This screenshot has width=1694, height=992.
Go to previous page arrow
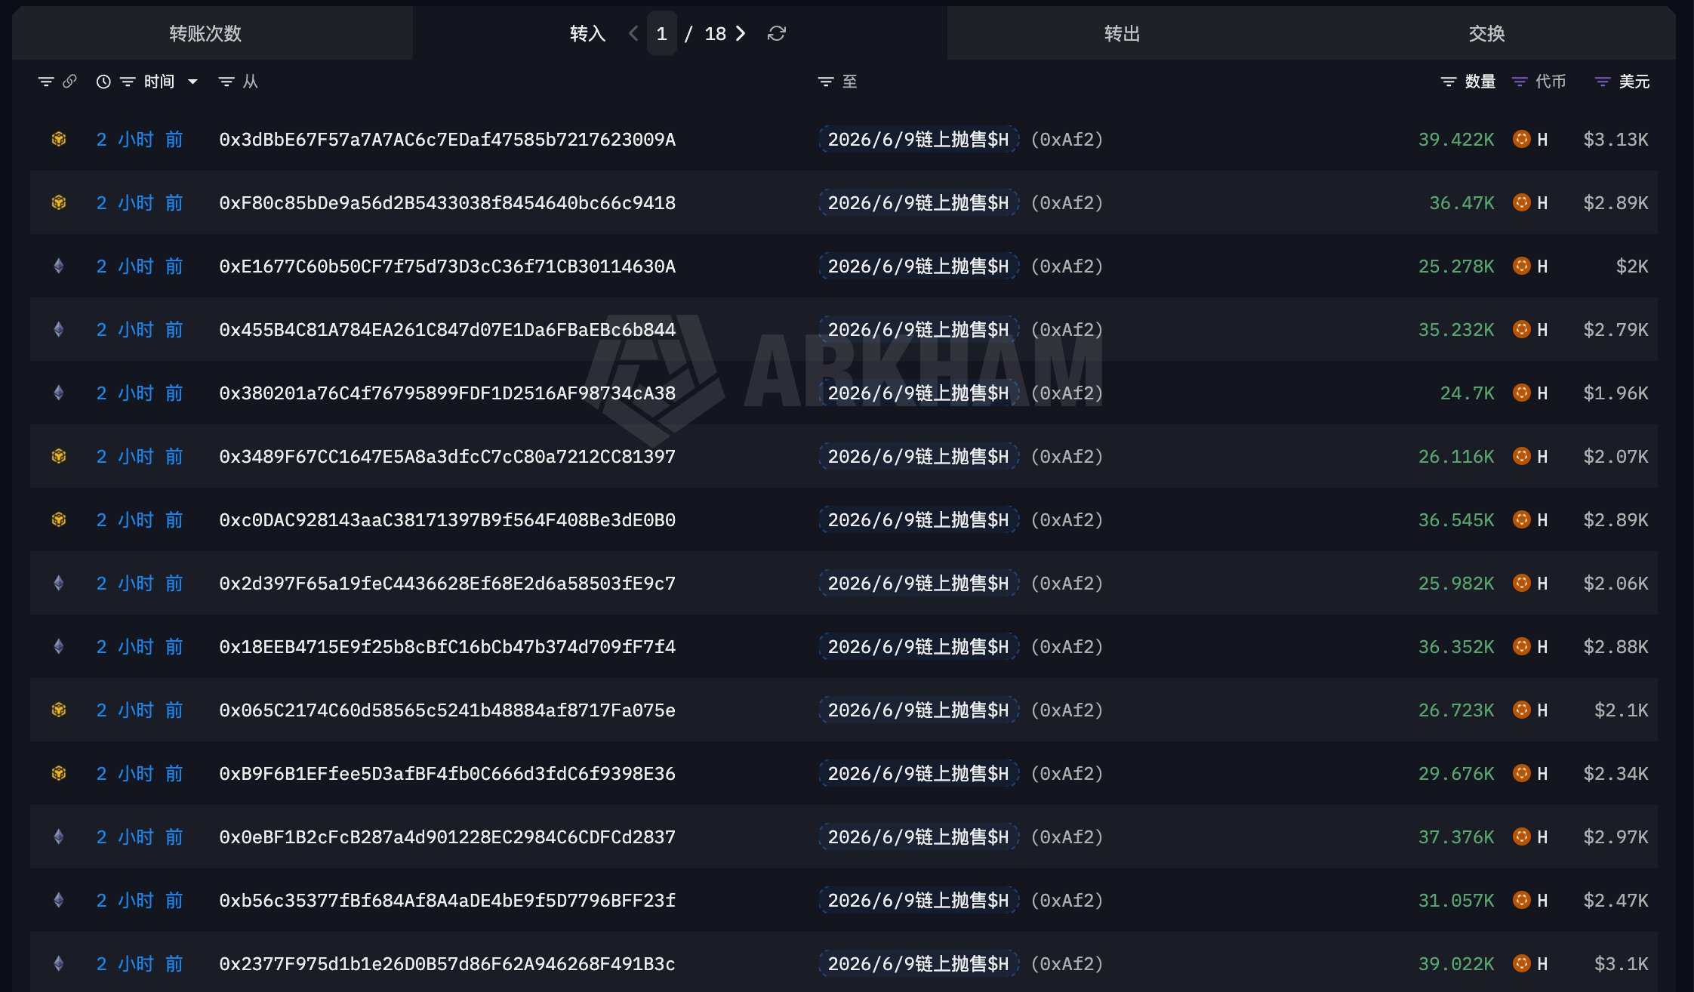point(633,33)
